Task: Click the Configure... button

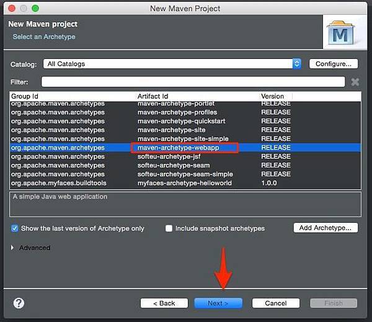Action: 334,64
